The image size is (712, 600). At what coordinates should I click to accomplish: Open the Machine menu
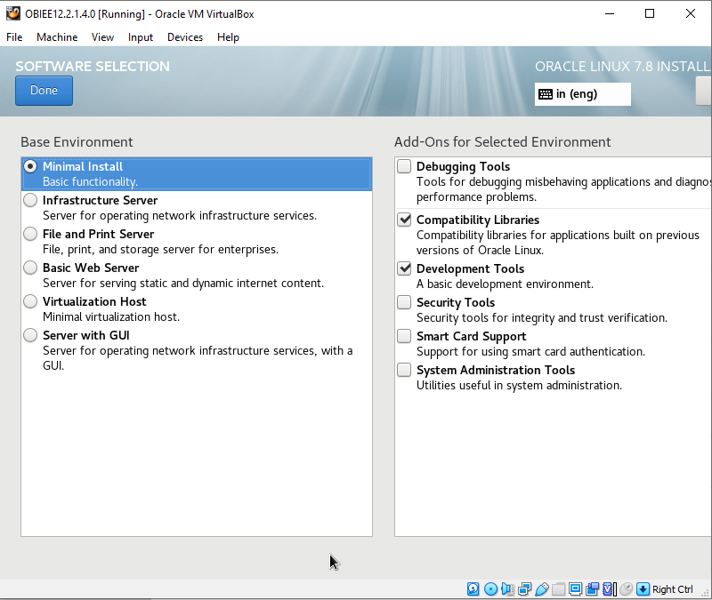[x=57, y=37]
